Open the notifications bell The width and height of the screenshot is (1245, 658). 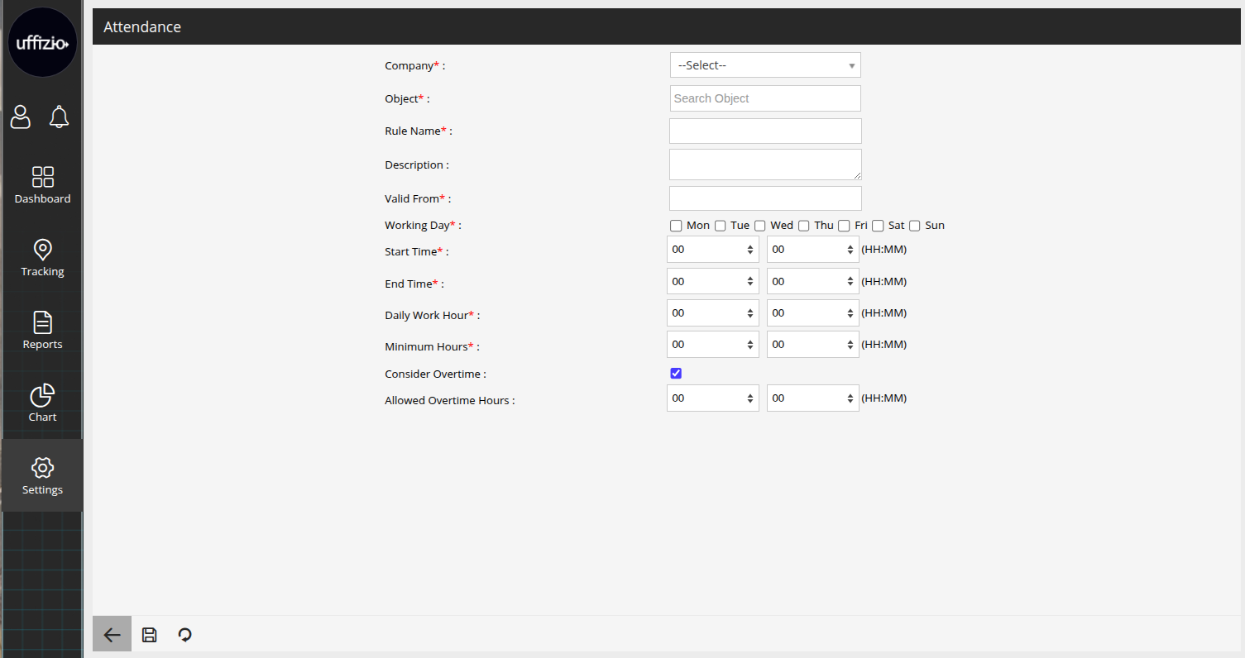point(59,117)
